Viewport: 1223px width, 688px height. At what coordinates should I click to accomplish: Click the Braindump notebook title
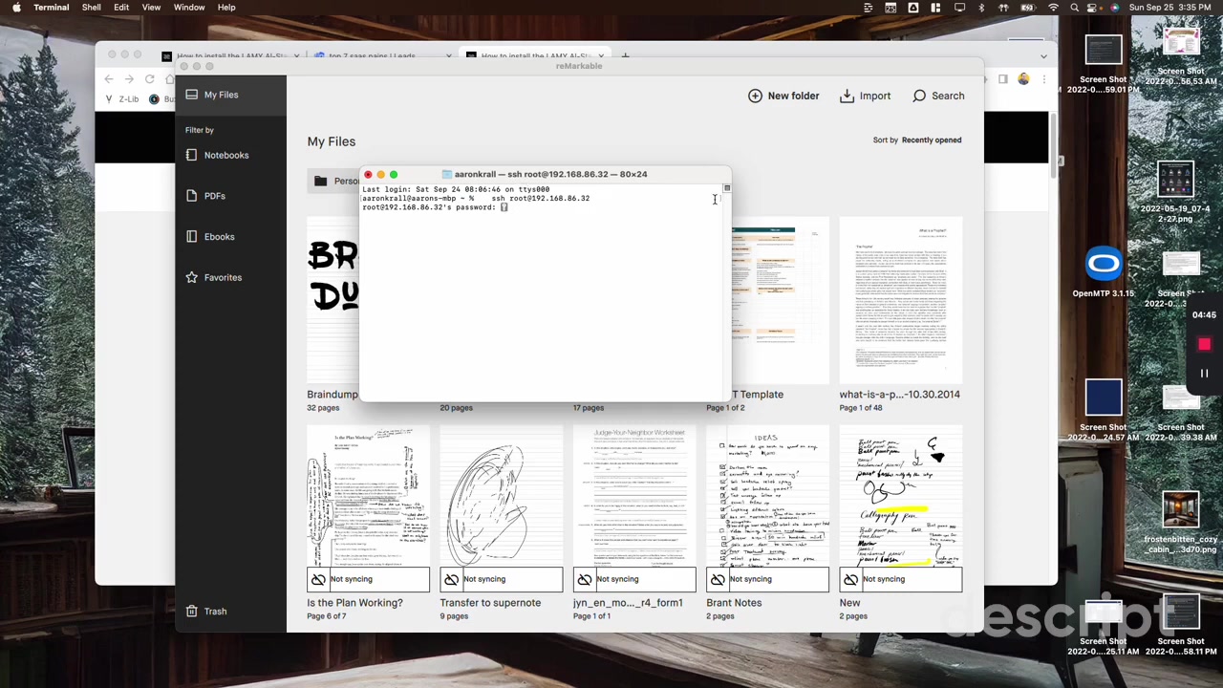click(x=333, y=395)
